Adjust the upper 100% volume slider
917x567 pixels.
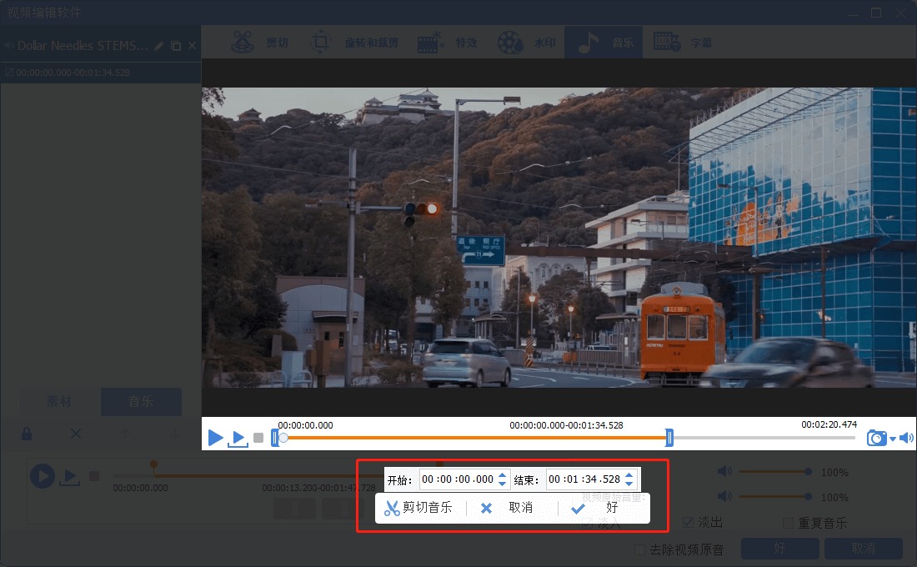(x=775, y=471)
